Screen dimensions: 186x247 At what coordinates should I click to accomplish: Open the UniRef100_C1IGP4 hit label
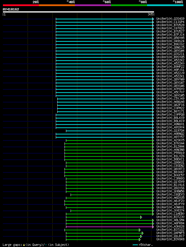point(170,22)
